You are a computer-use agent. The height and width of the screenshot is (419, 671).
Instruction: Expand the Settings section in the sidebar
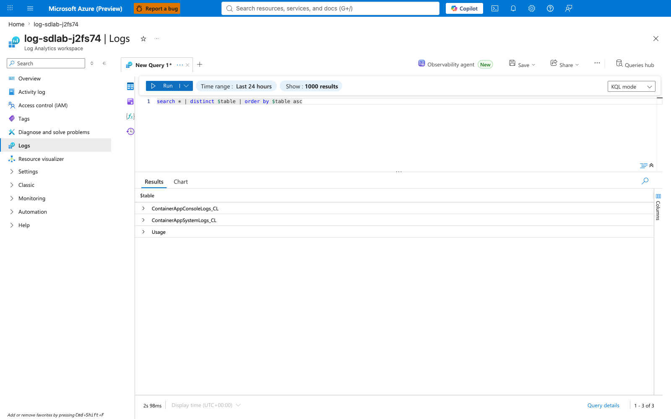pos(12,172)
